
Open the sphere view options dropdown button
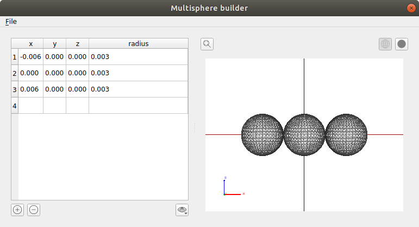(182, 210)
